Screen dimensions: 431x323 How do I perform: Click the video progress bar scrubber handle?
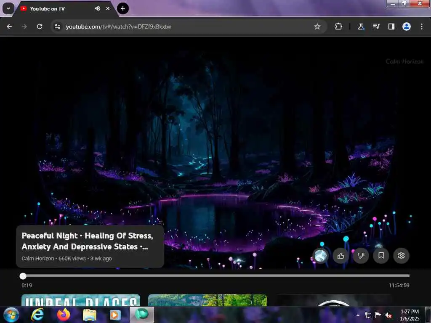click(x=23, y=276)
